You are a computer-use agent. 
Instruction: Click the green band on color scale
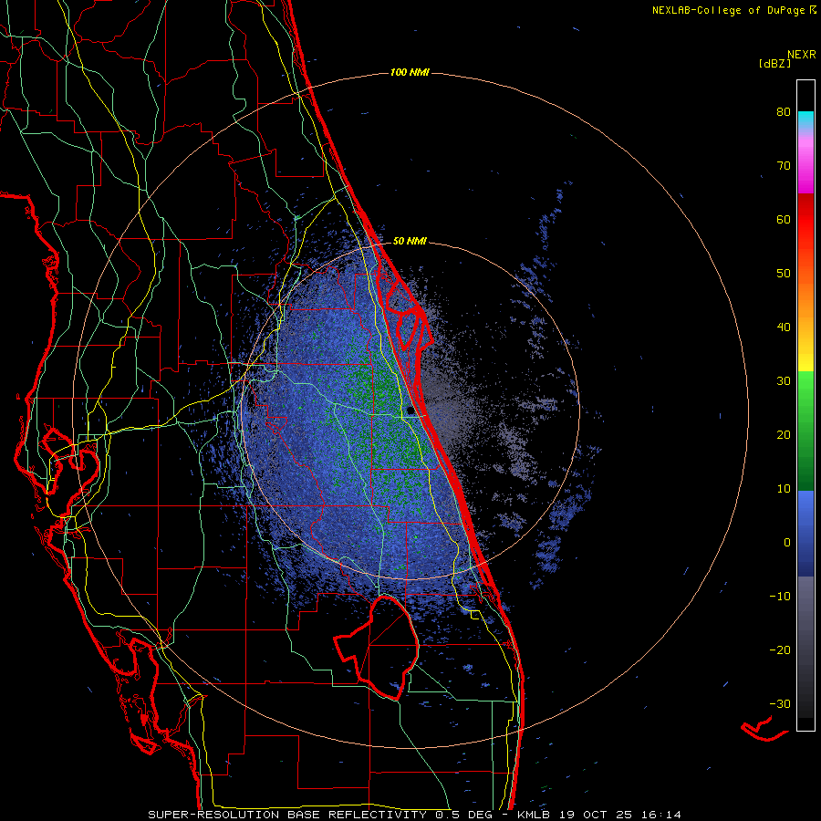(x=805, y=431)
